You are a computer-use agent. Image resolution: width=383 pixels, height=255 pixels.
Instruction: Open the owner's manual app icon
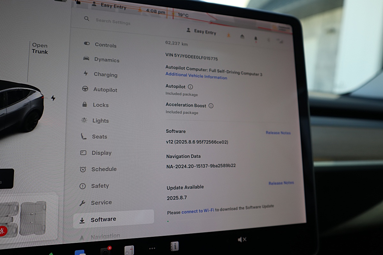174,246
